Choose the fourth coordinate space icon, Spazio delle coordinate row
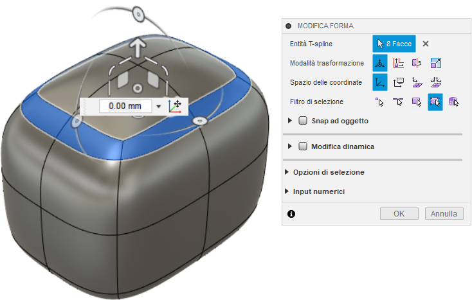This screenshot has height=300, width=472. [435, 82]
